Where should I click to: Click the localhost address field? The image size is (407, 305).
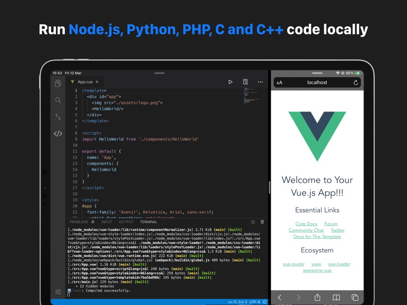pos(317,82)
